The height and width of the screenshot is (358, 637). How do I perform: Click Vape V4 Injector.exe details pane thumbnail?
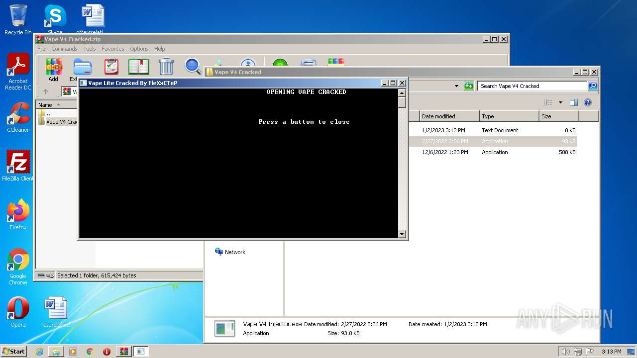click(x=224, y=329)
